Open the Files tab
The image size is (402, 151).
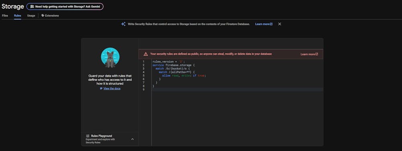tap(5, 16)
